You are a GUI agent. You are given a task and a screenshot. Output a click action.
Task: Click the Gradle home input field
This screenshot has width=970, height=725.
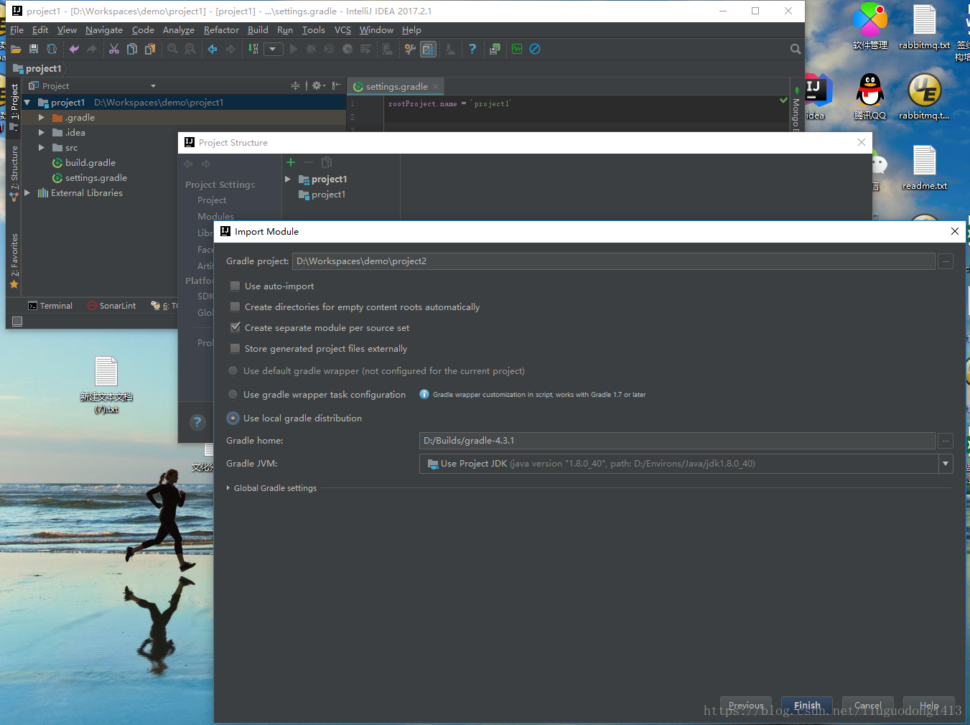(677, 441)
